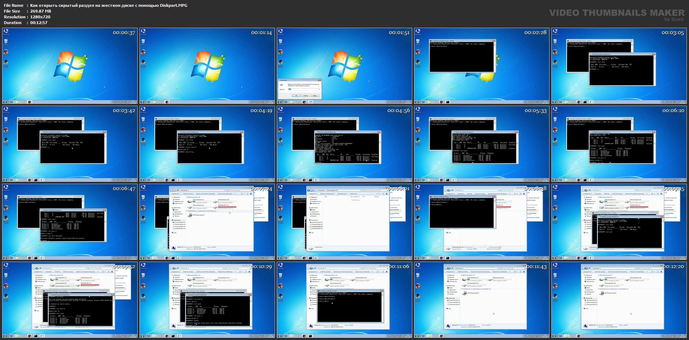689x340 pixels.
Task: Pick the frame stamped 00:10:29
Action: click(207, 300)
